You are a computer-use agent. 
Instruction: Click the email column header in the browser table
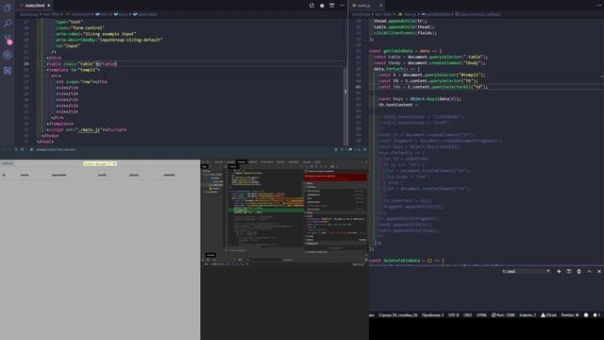click(x=102, y=175)
